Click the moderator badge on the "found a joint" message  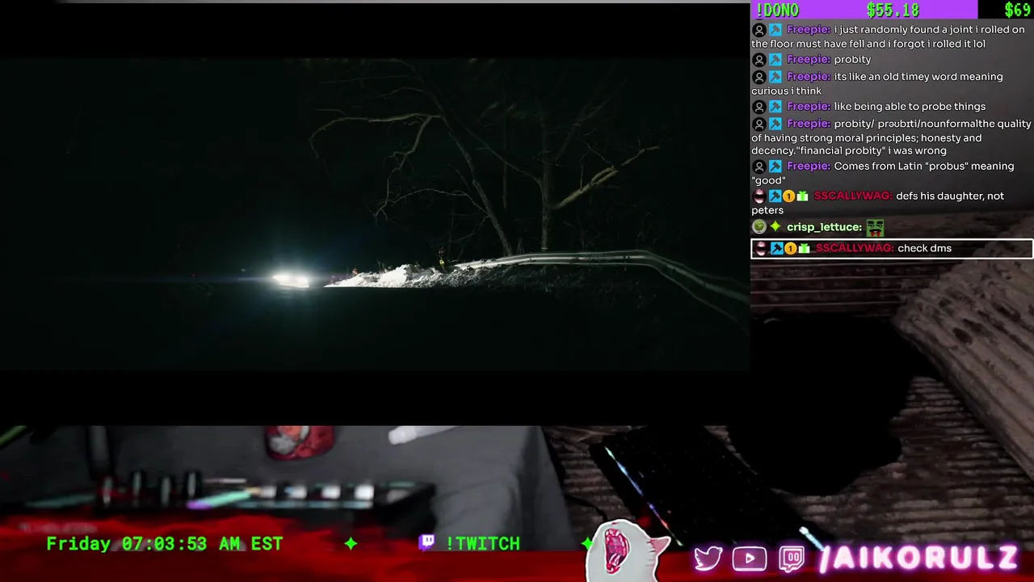pos(775,30)
